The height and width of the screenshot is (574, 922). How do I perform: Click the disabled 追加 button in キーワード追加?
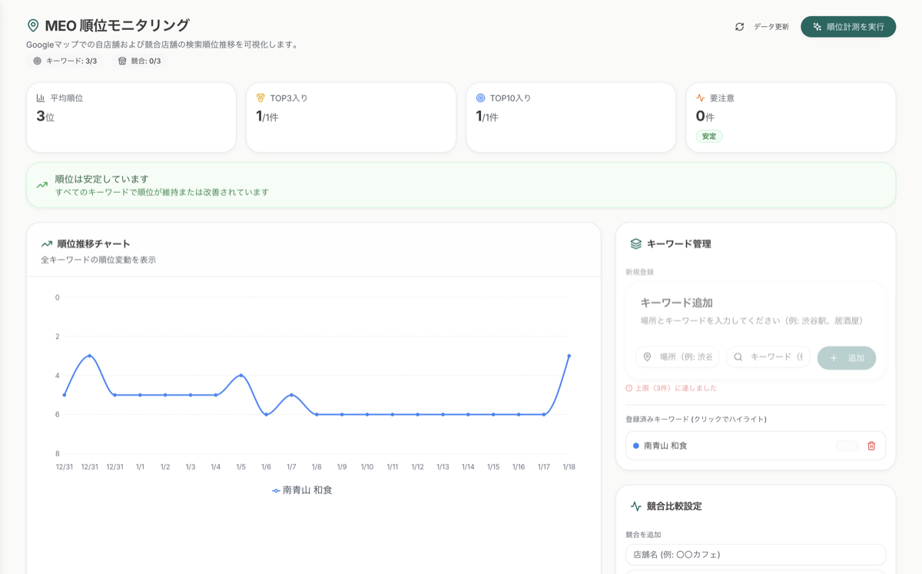(x=846, y=357)
